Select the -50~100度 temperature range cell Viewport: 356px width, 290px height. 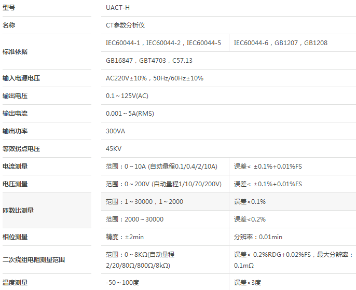point(123,283)
